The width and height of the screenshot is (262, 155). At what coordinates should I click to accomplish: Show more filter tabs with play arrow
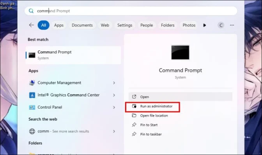[x=205, y=25]
